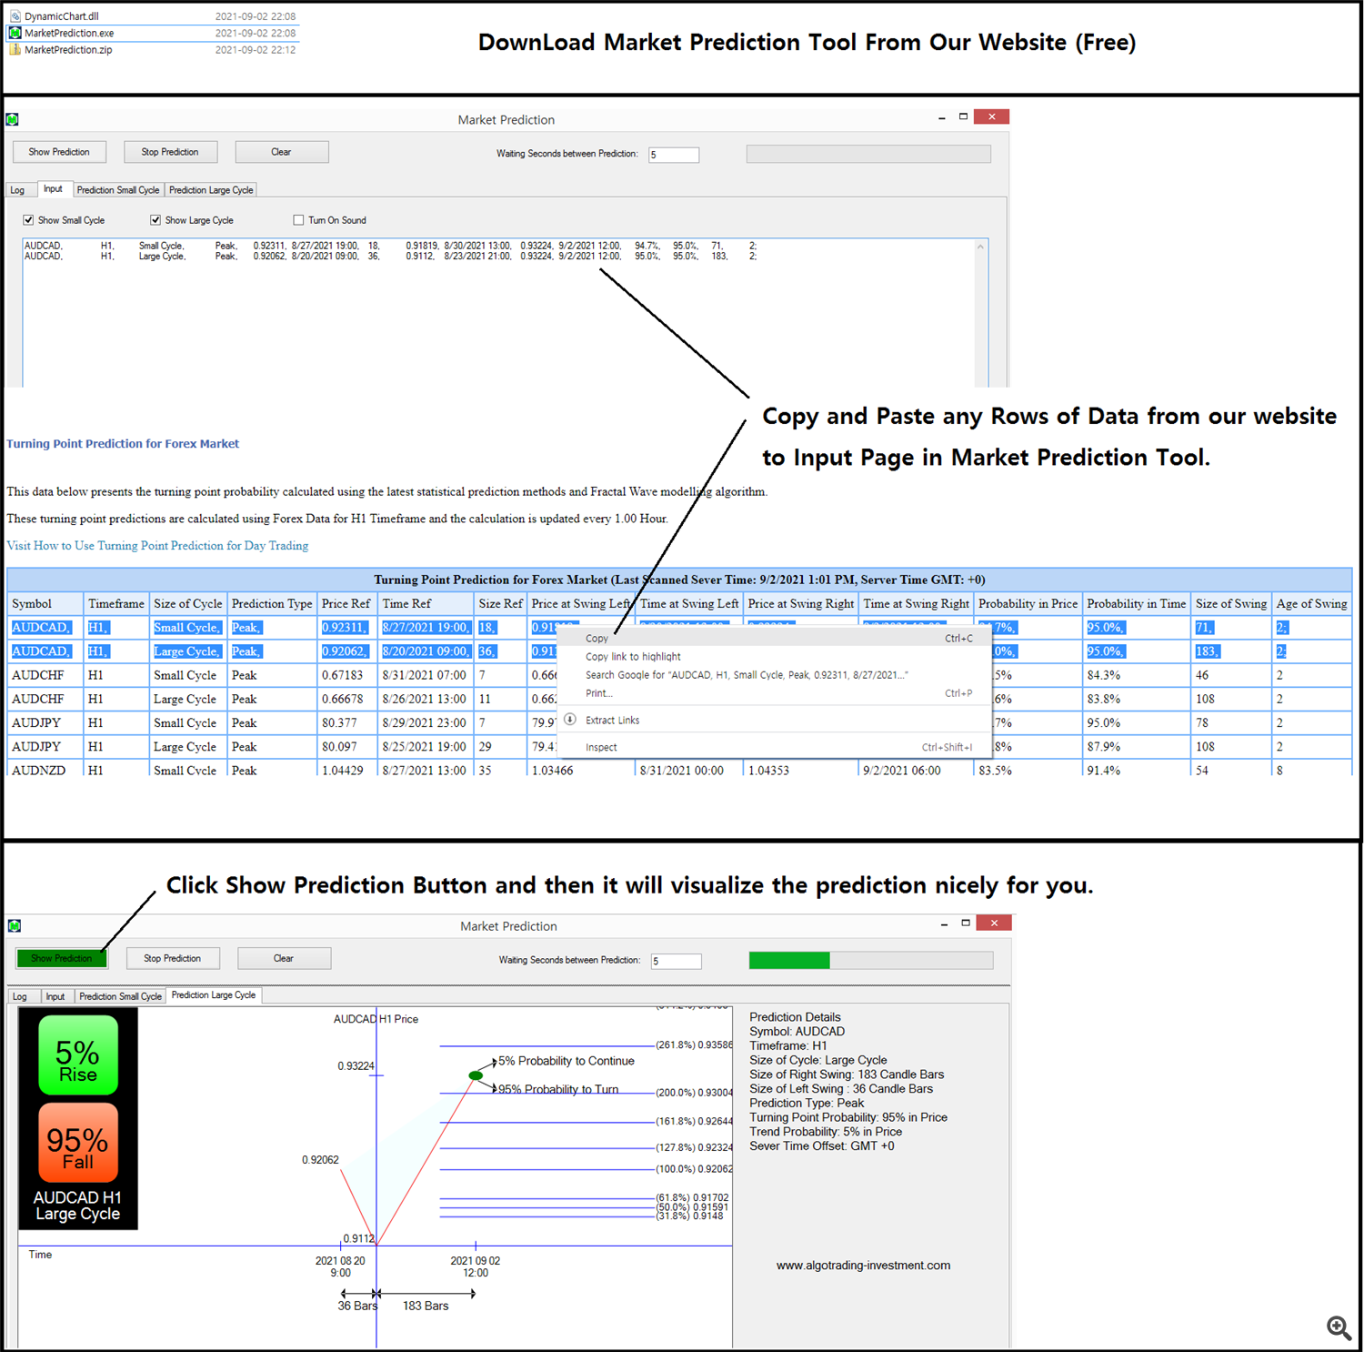
Task: Click the Prediction Type column header
Action: 272,603
